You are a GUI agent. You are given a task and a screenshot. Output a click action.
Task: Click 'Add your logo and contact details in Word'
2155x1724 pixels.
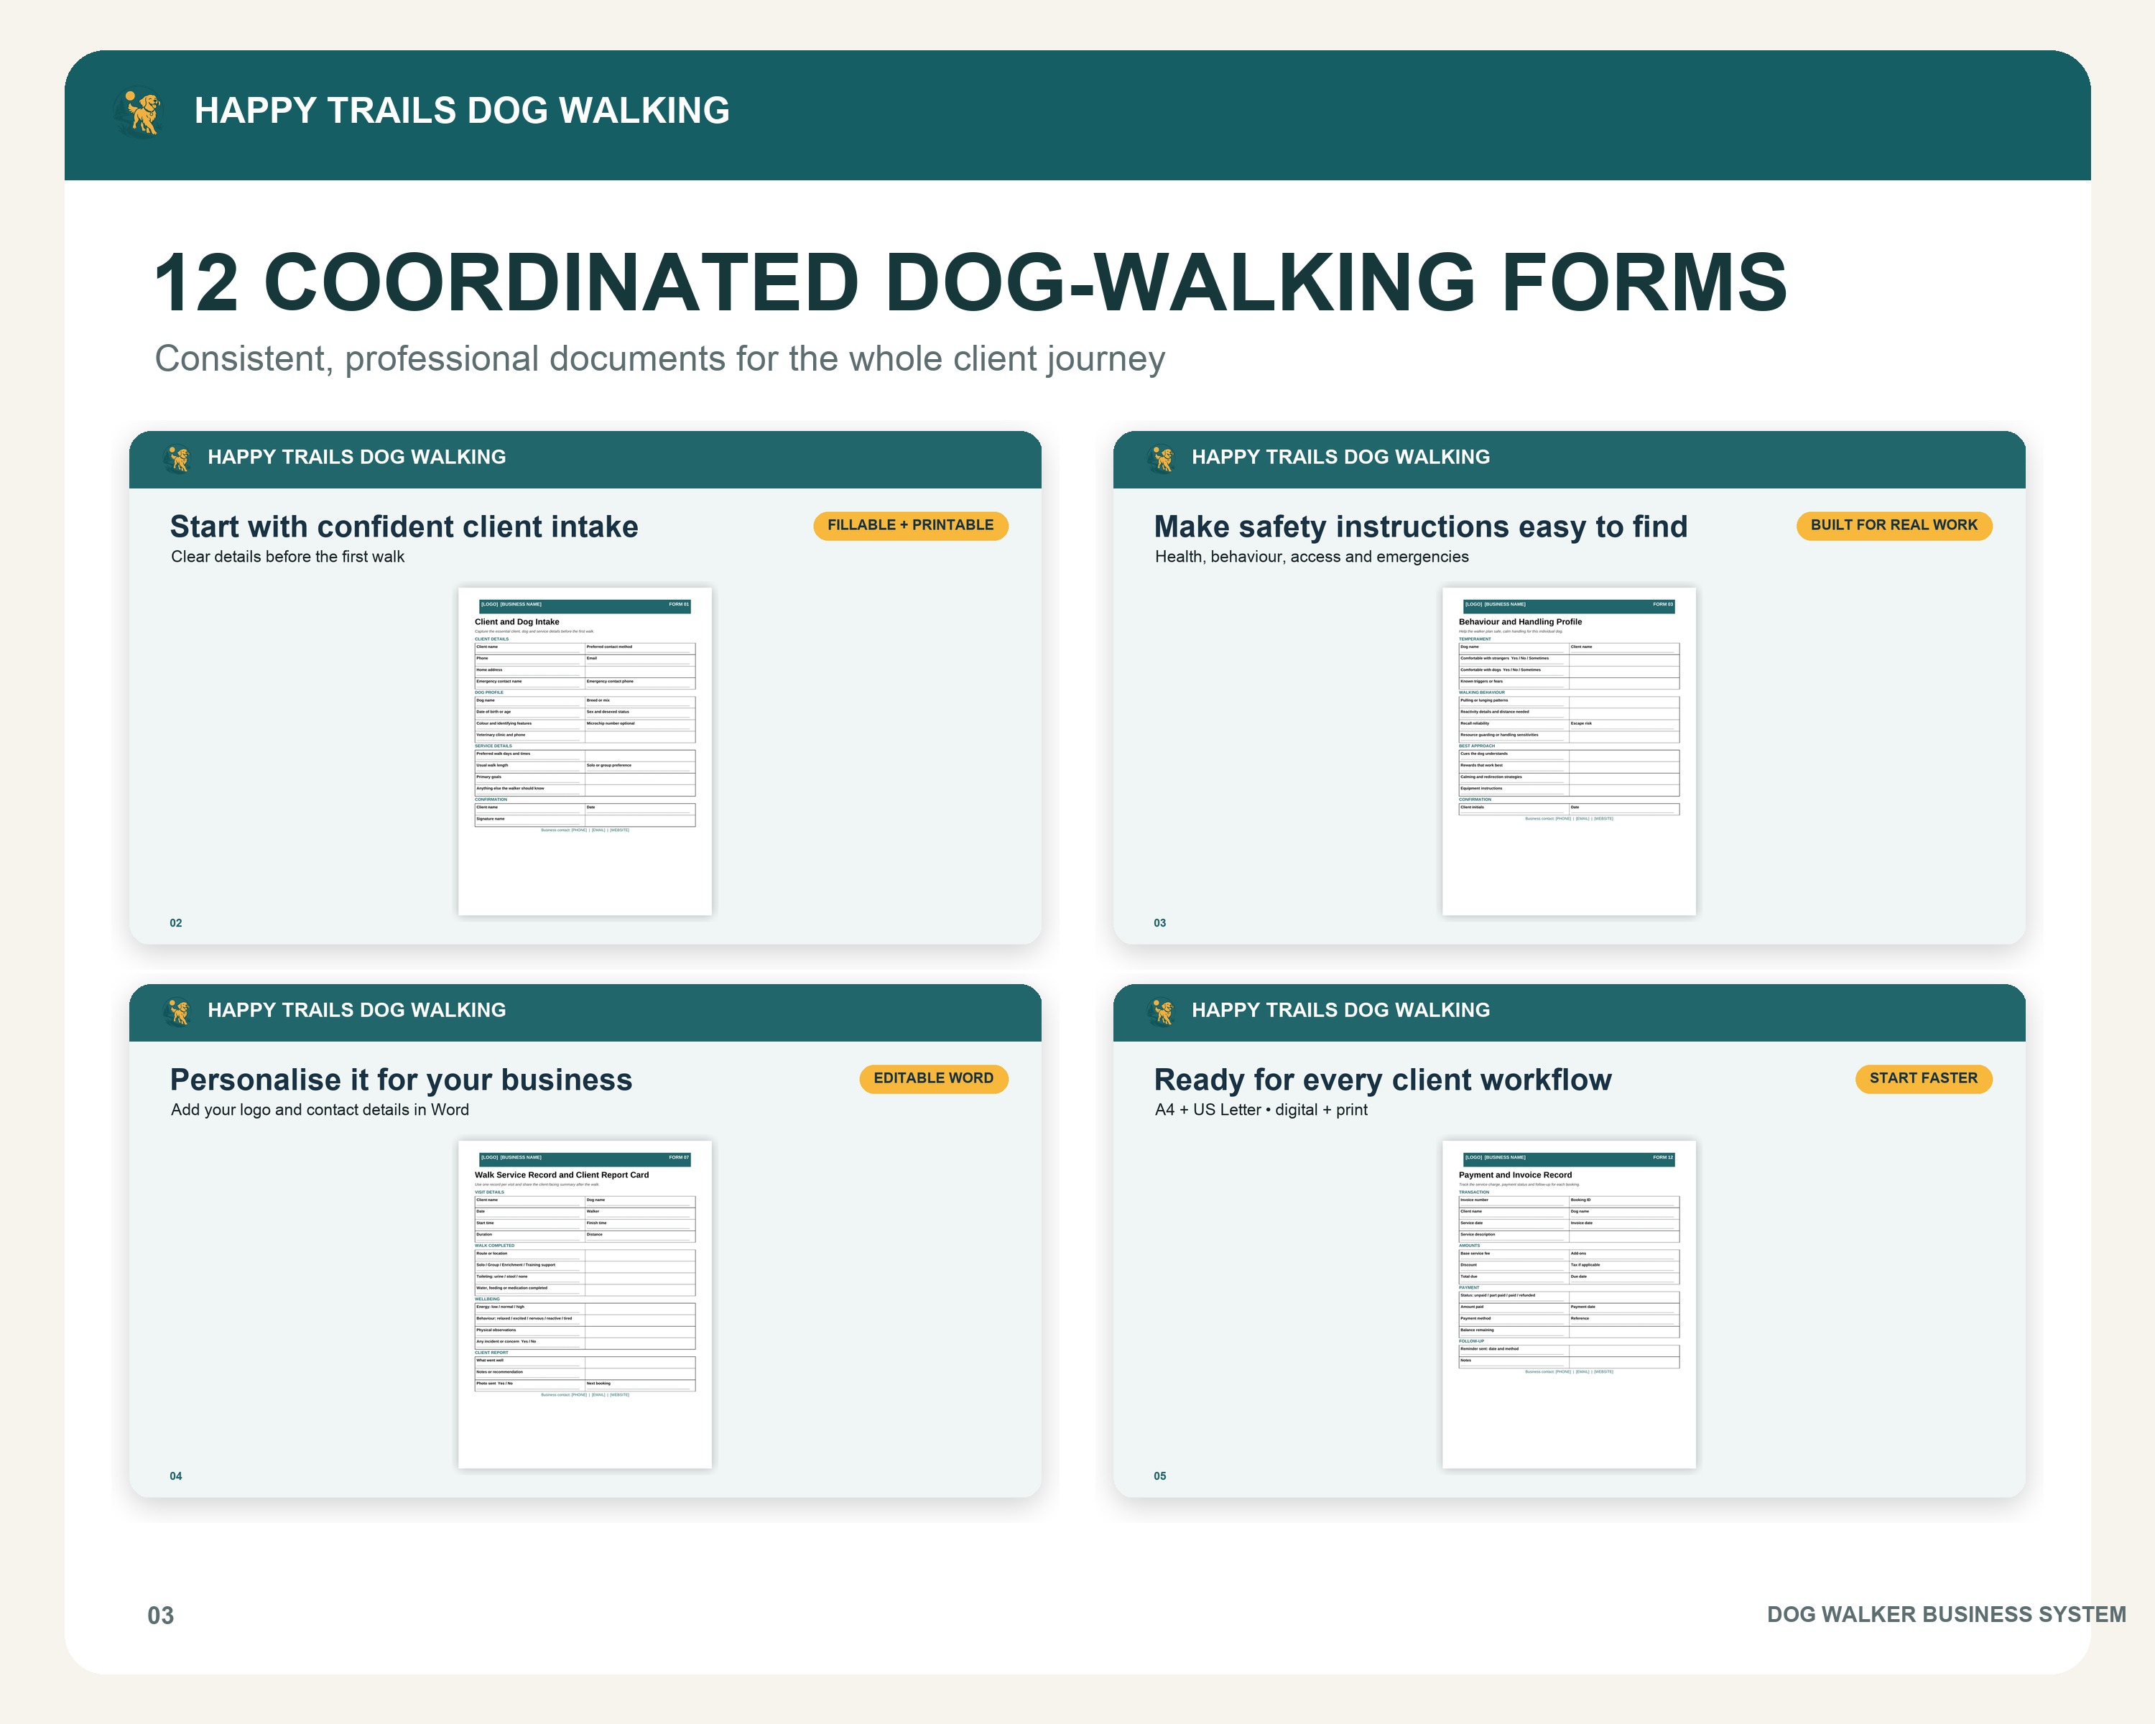[x=320, y=1109]
